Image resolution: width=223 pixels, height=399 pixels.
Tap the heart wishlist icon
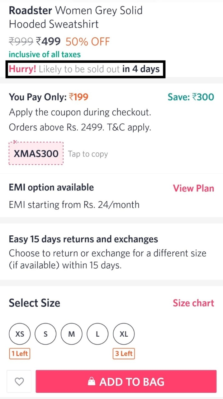(x=19, y=382)
